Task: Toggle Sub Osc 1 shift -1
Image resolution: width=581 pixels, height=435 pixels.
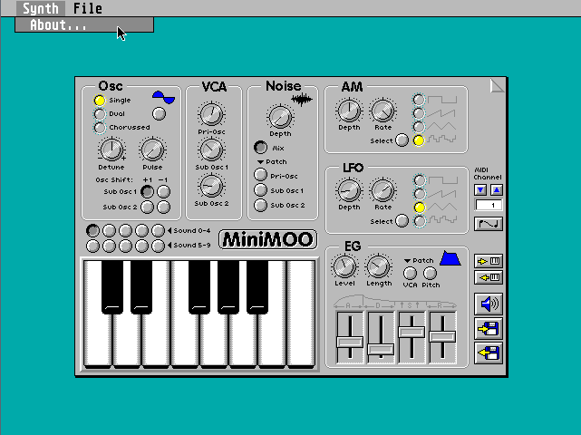Action: pyautogui.click(x=163, y=191)
